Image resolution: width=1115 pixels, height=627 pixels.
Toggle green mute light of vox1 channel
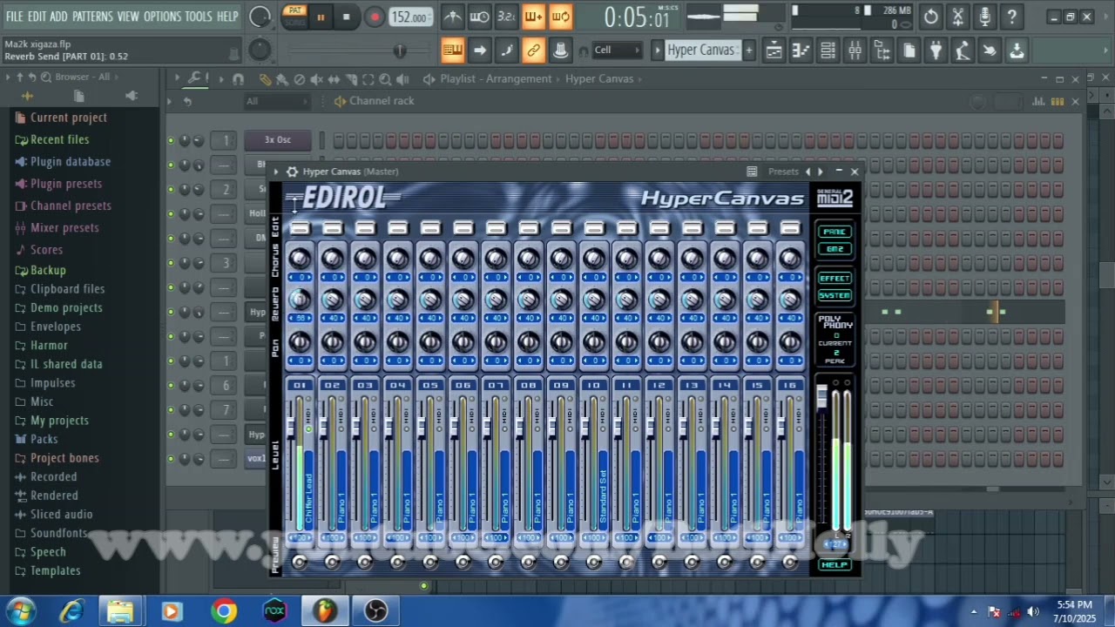tap(171, 459)
